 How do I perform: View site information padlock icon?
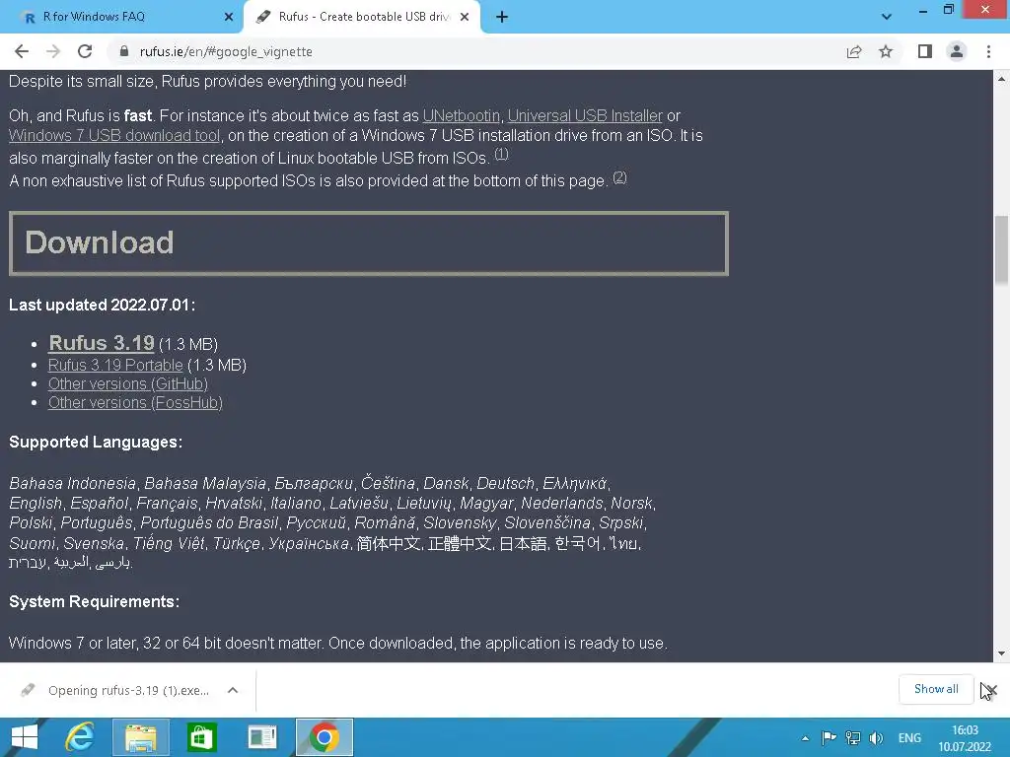[124, 51]
